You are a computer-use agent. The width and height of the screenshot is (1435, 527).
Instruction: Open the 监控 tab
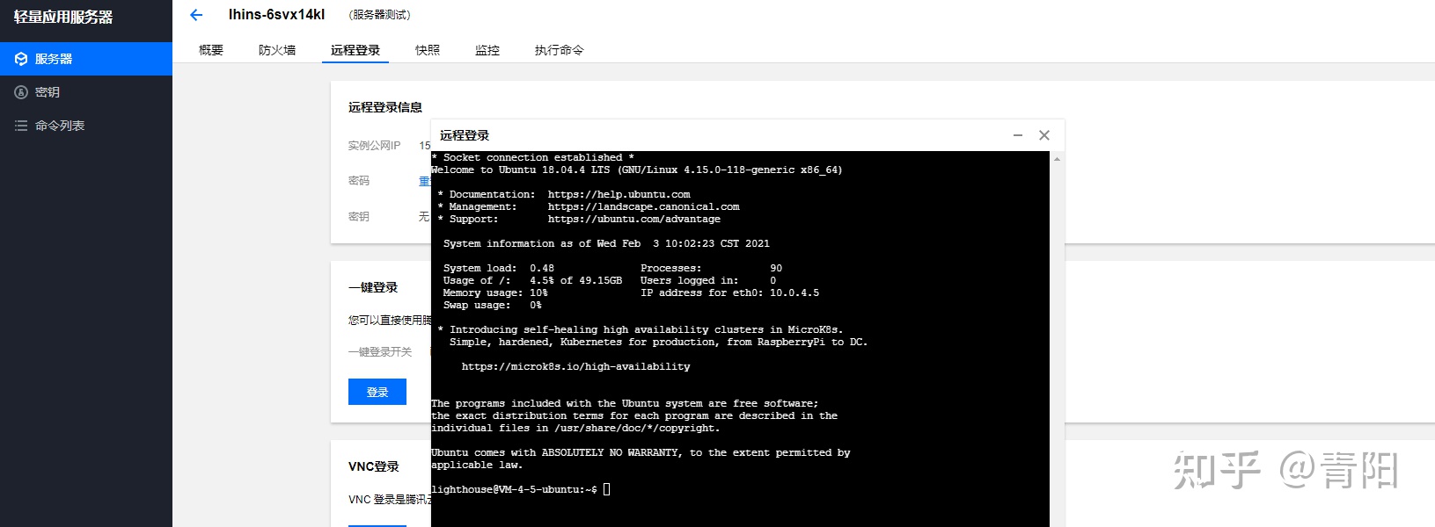[487, 50]
